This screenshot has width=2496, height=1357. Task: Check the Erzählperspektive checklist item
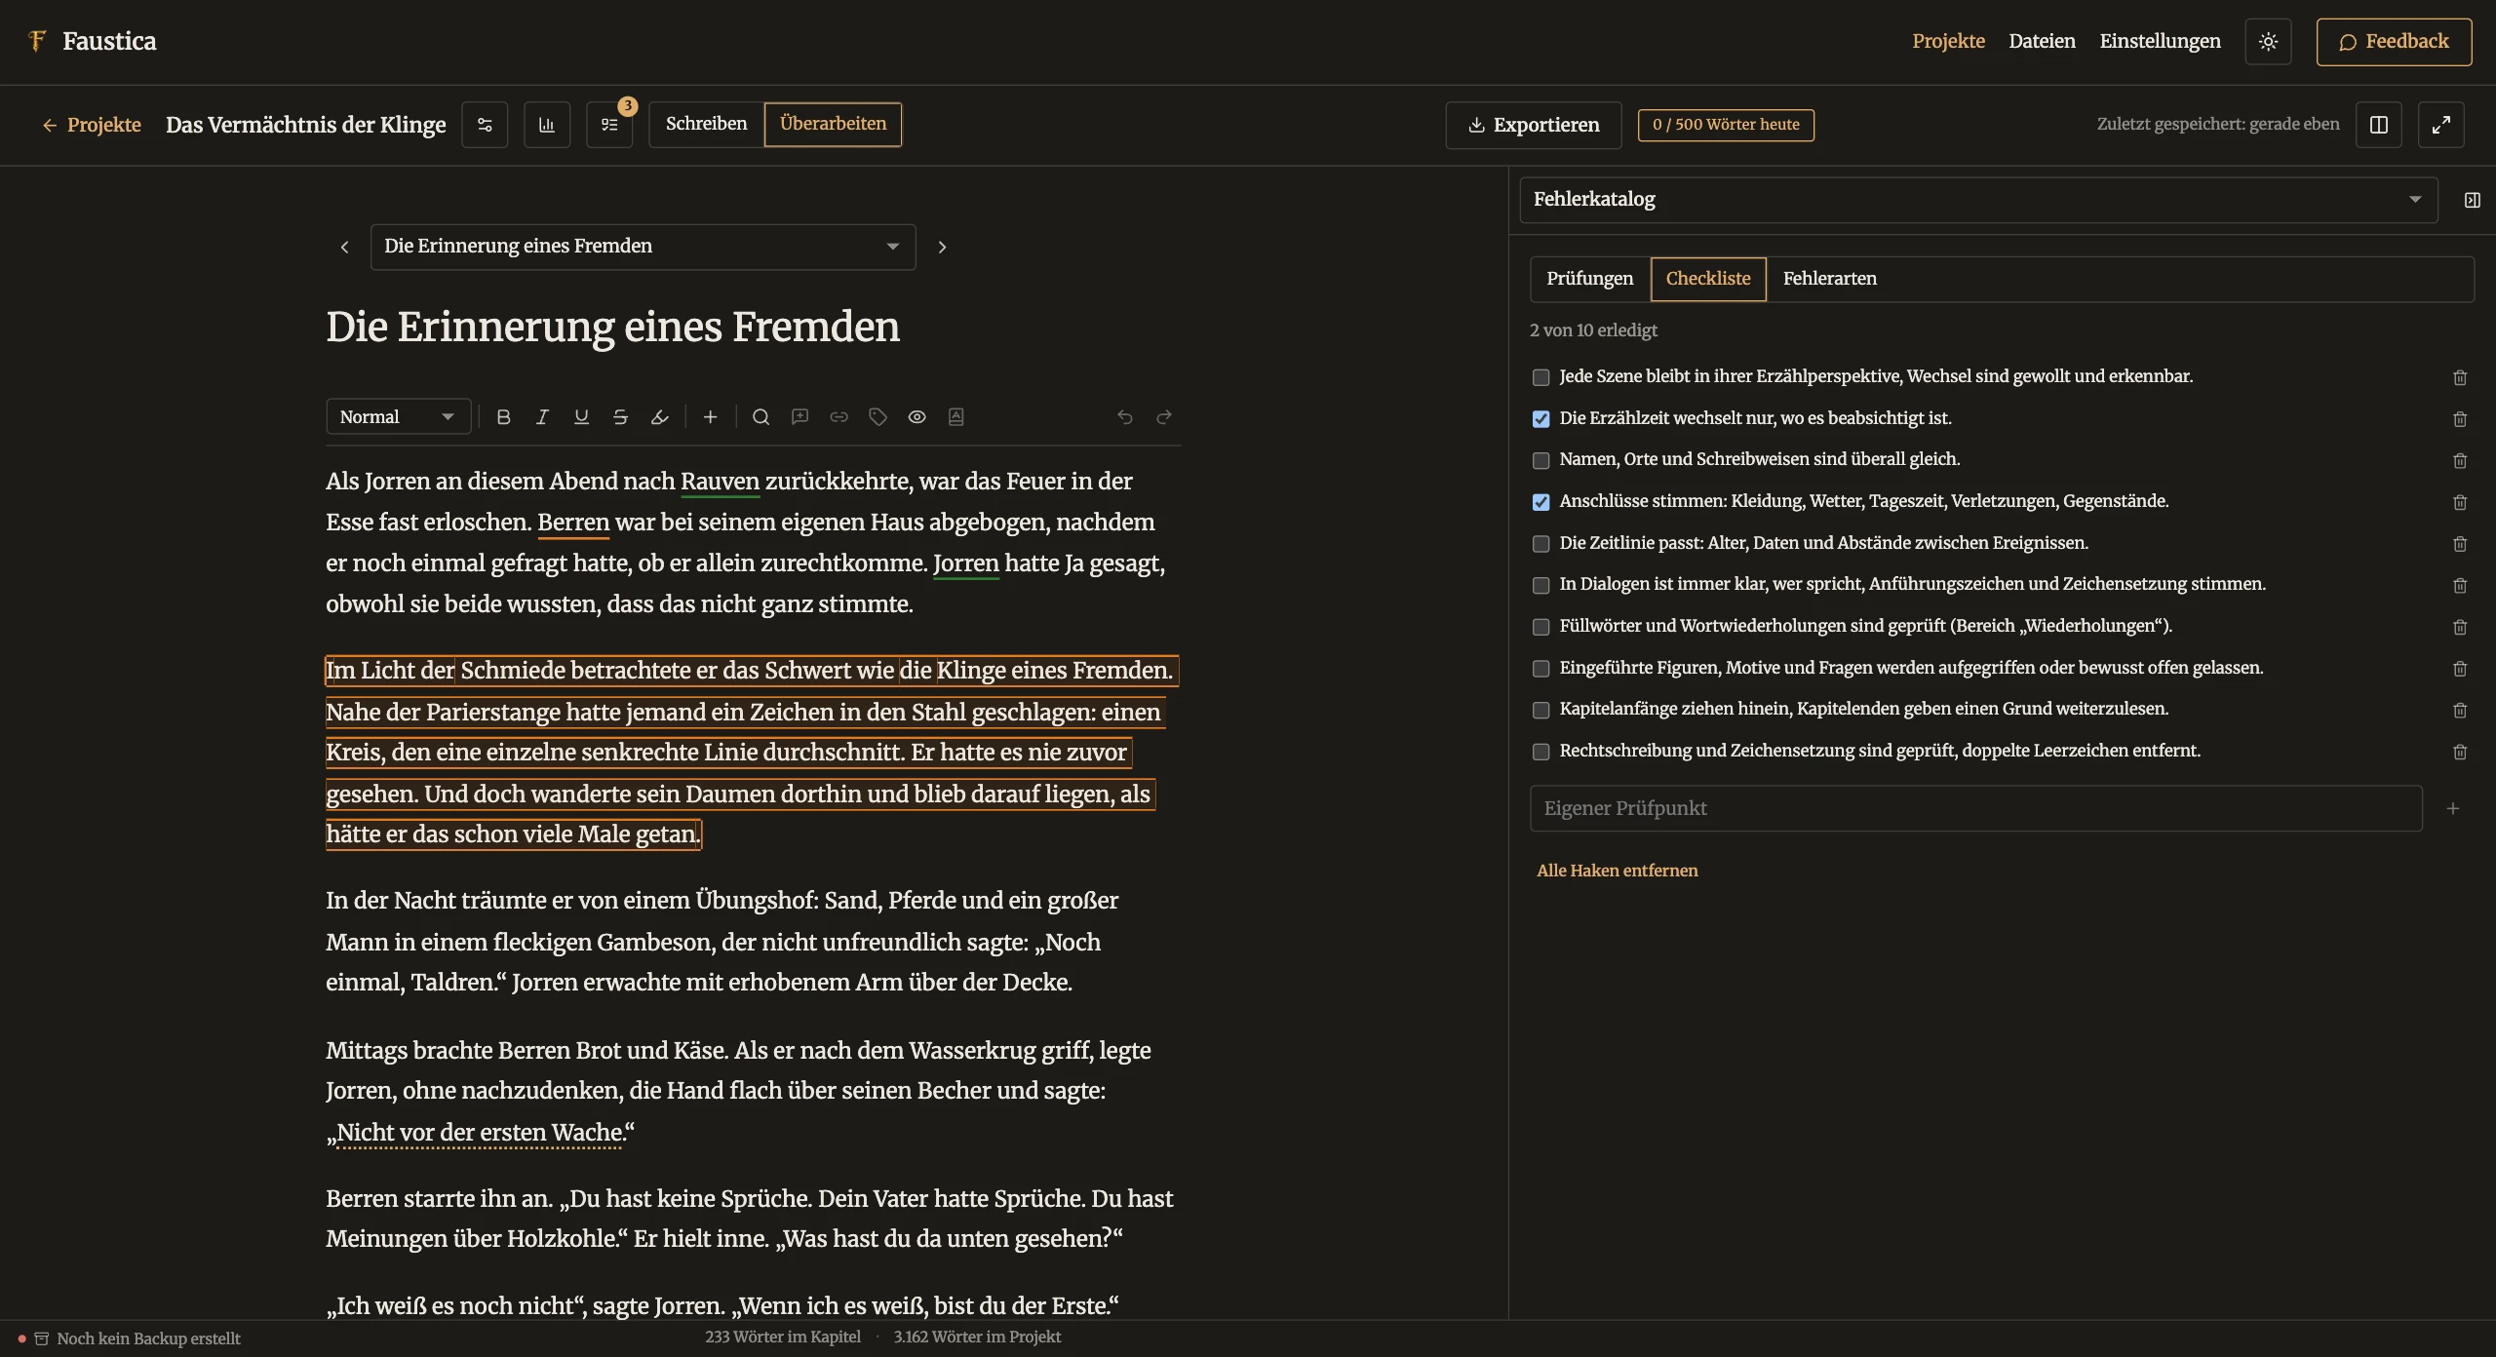pos(1541,377)
